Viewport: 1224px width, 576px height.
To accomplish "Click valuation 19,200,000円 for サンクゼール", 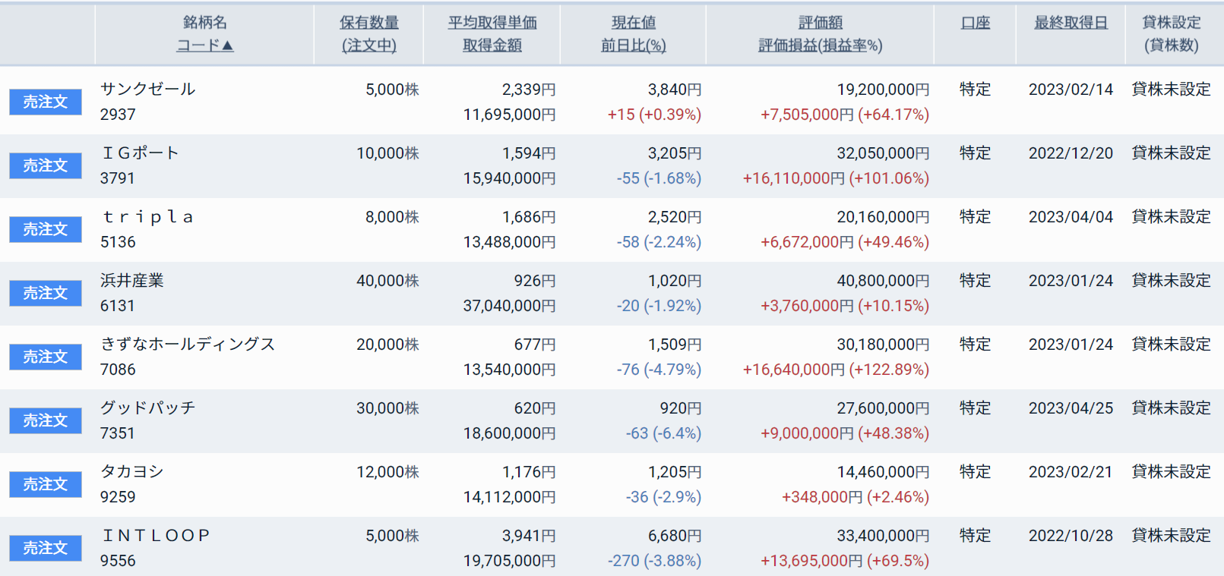I will tap(883, 90).
